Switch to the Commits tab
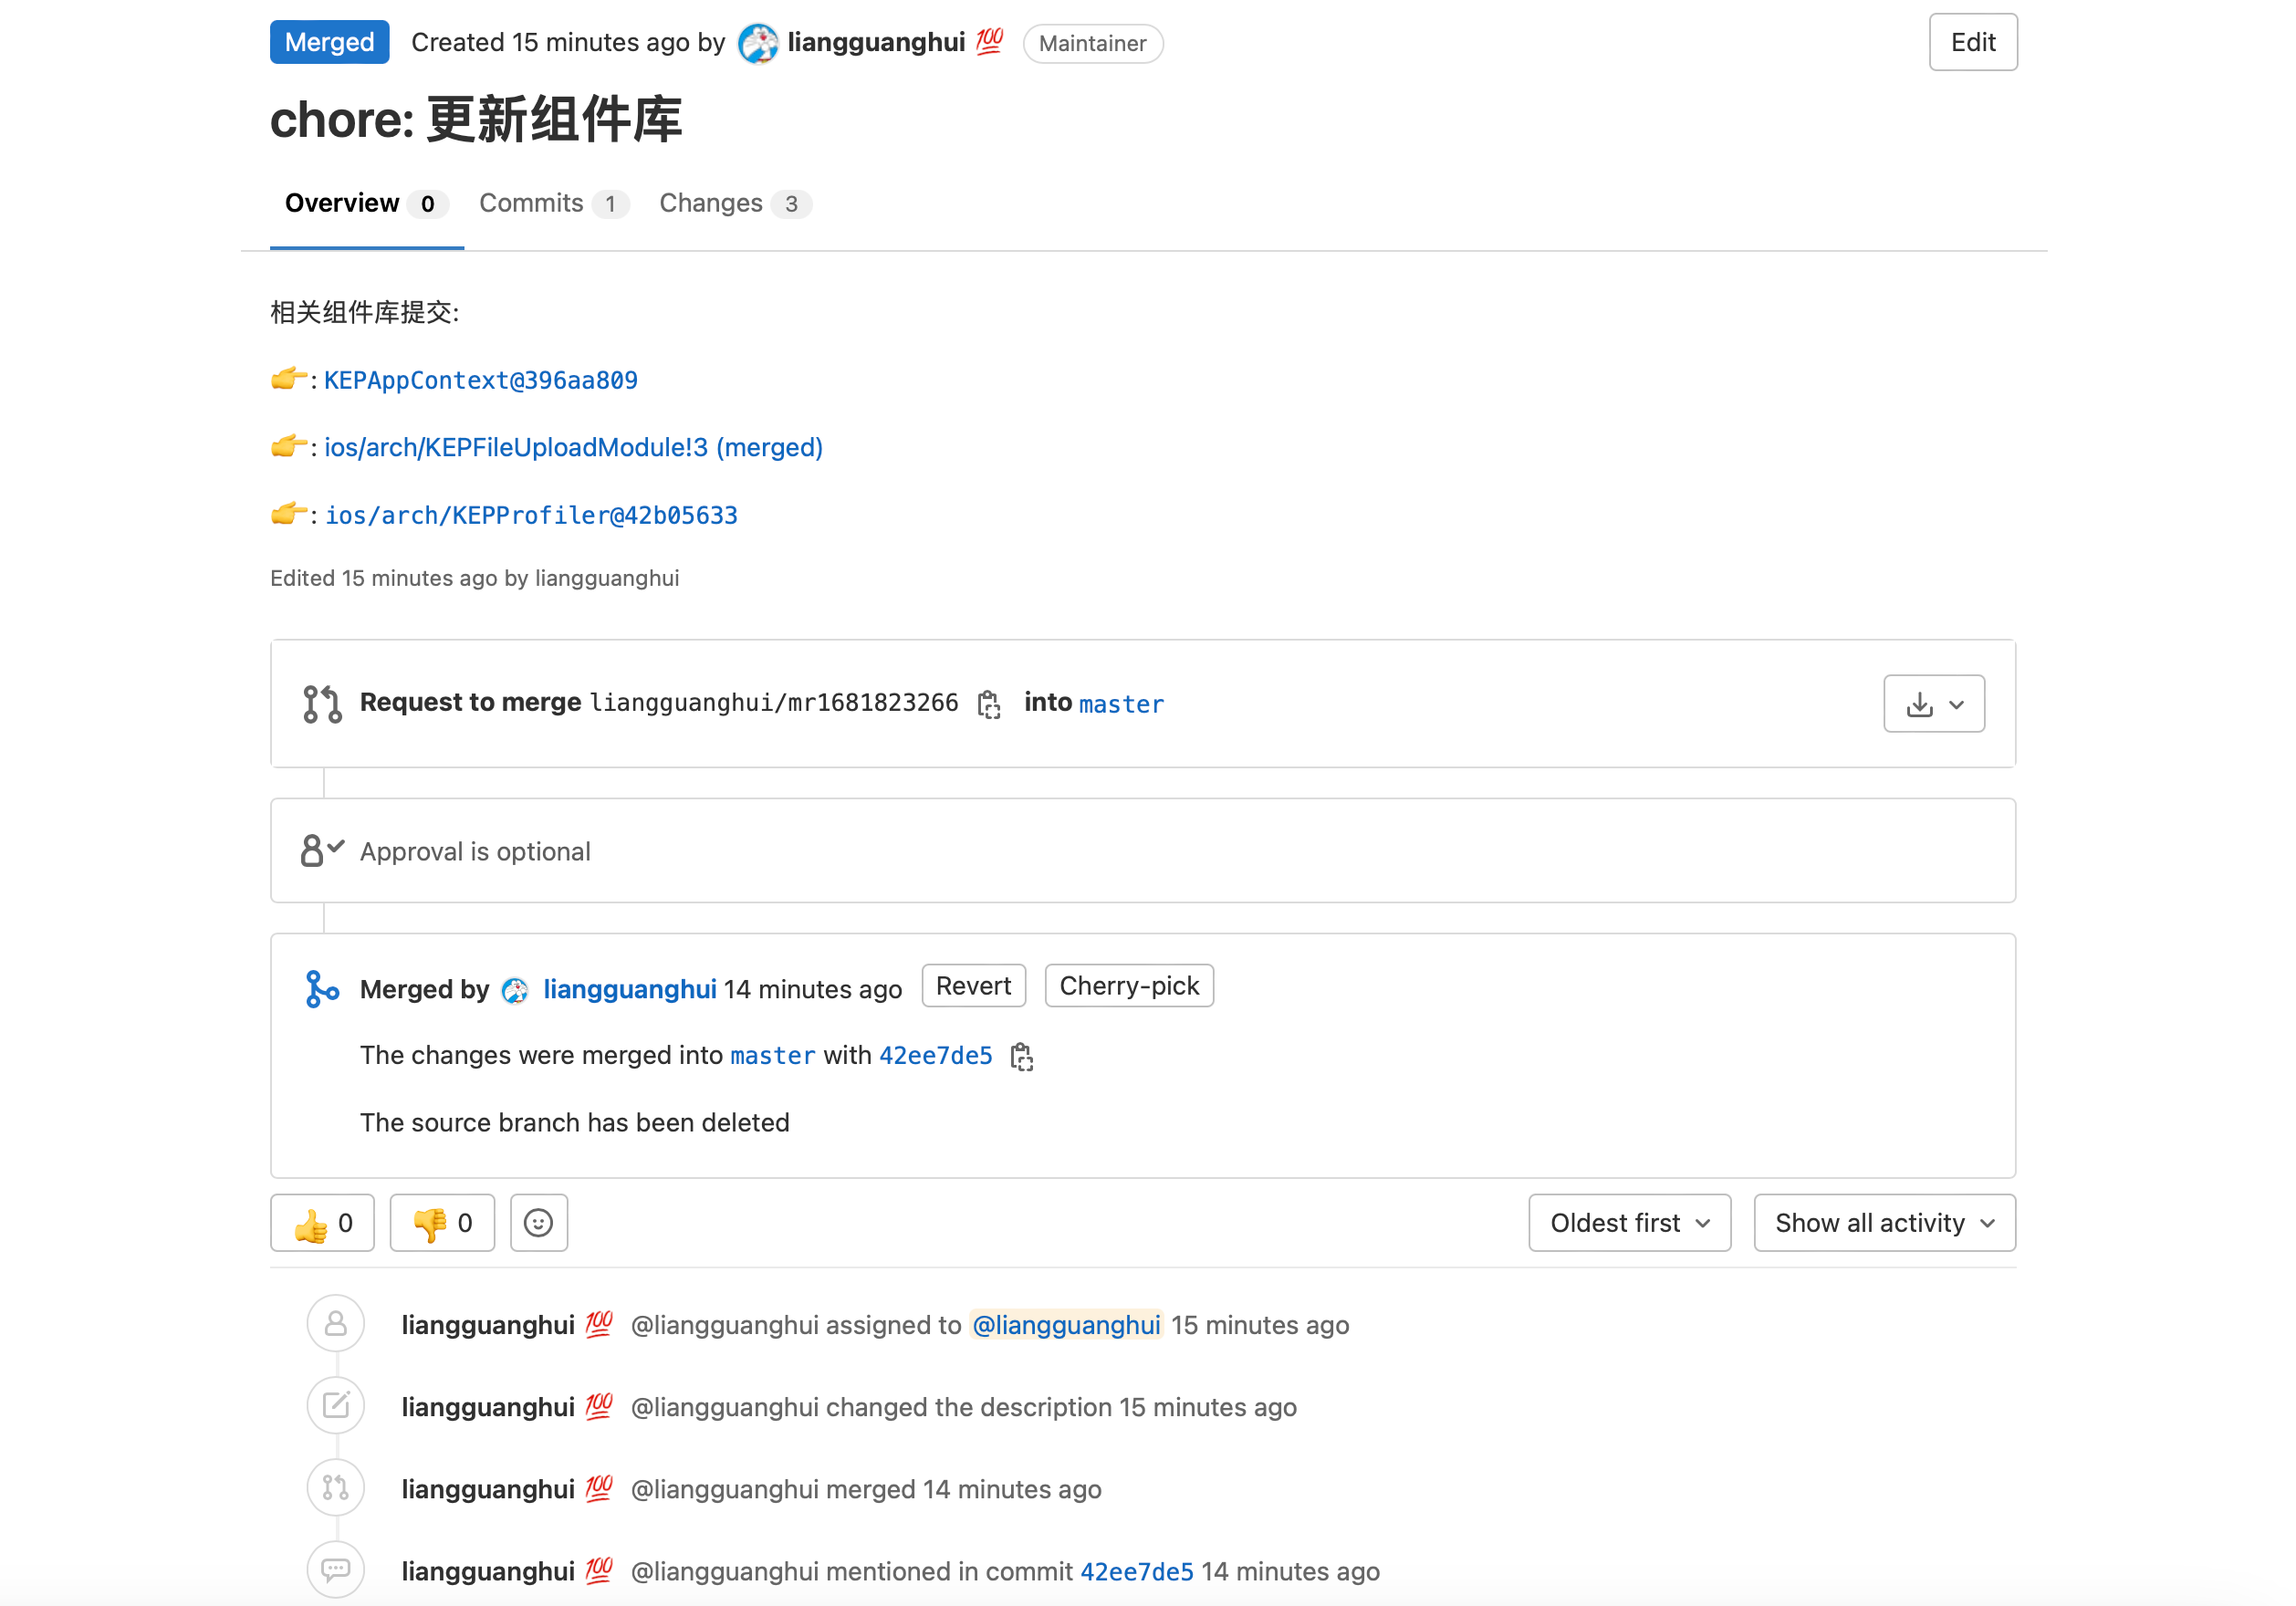 pyautogui.click(x=552, y=204)
